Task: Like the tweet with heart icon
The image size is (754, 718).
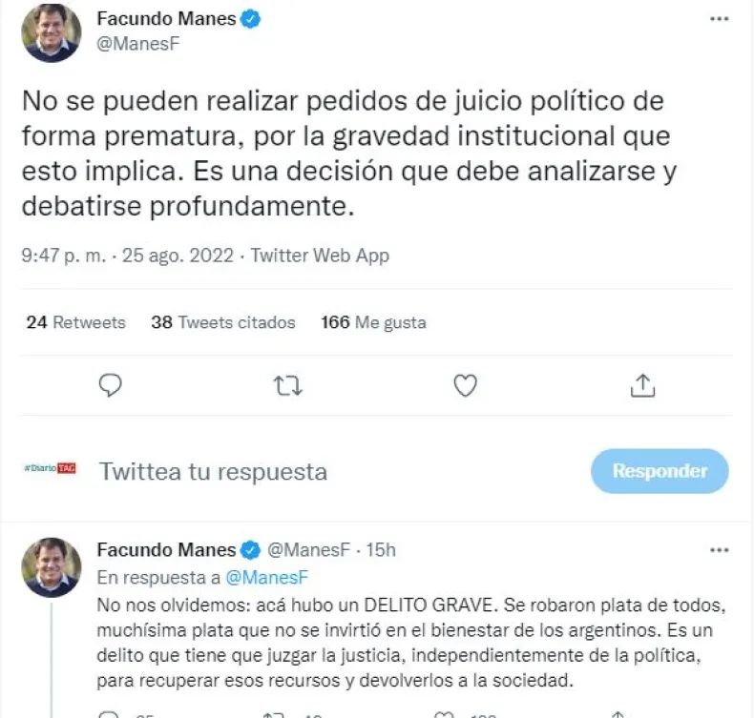Action: pos(465,385)
